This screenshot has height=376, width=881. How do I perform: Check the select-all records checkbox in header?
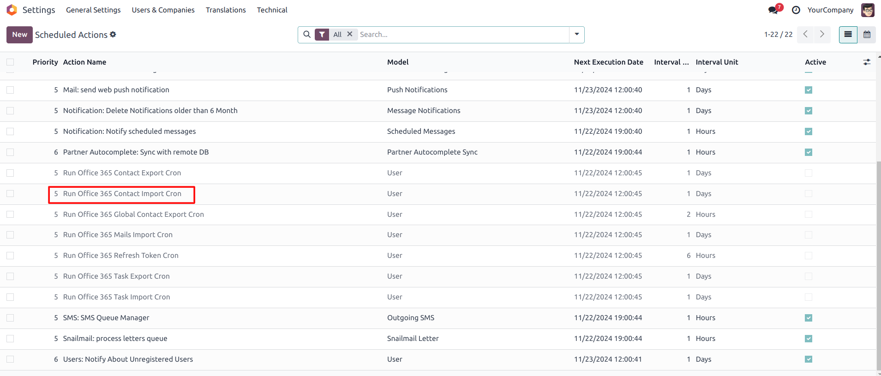click(10, 62)
